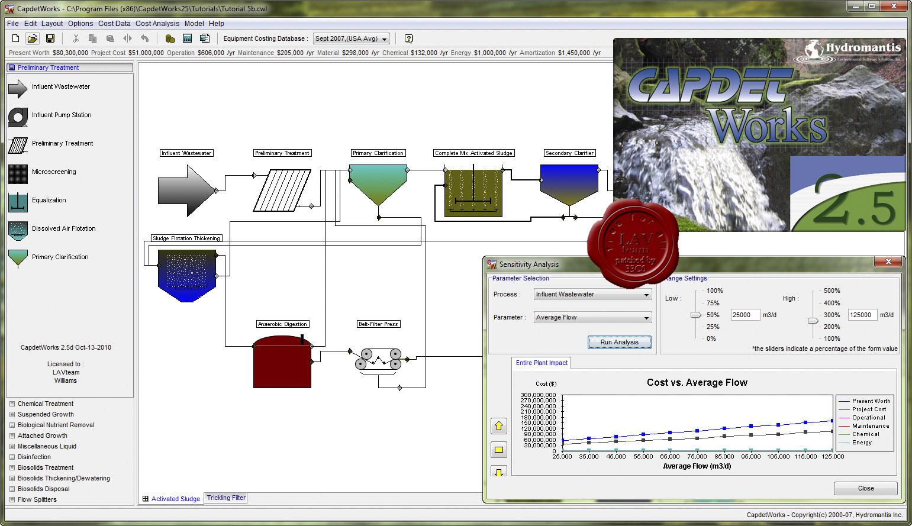Click the mirror/flip toolbar icon
Viewport: 912px width, 526px height.
tap(127, 38)
